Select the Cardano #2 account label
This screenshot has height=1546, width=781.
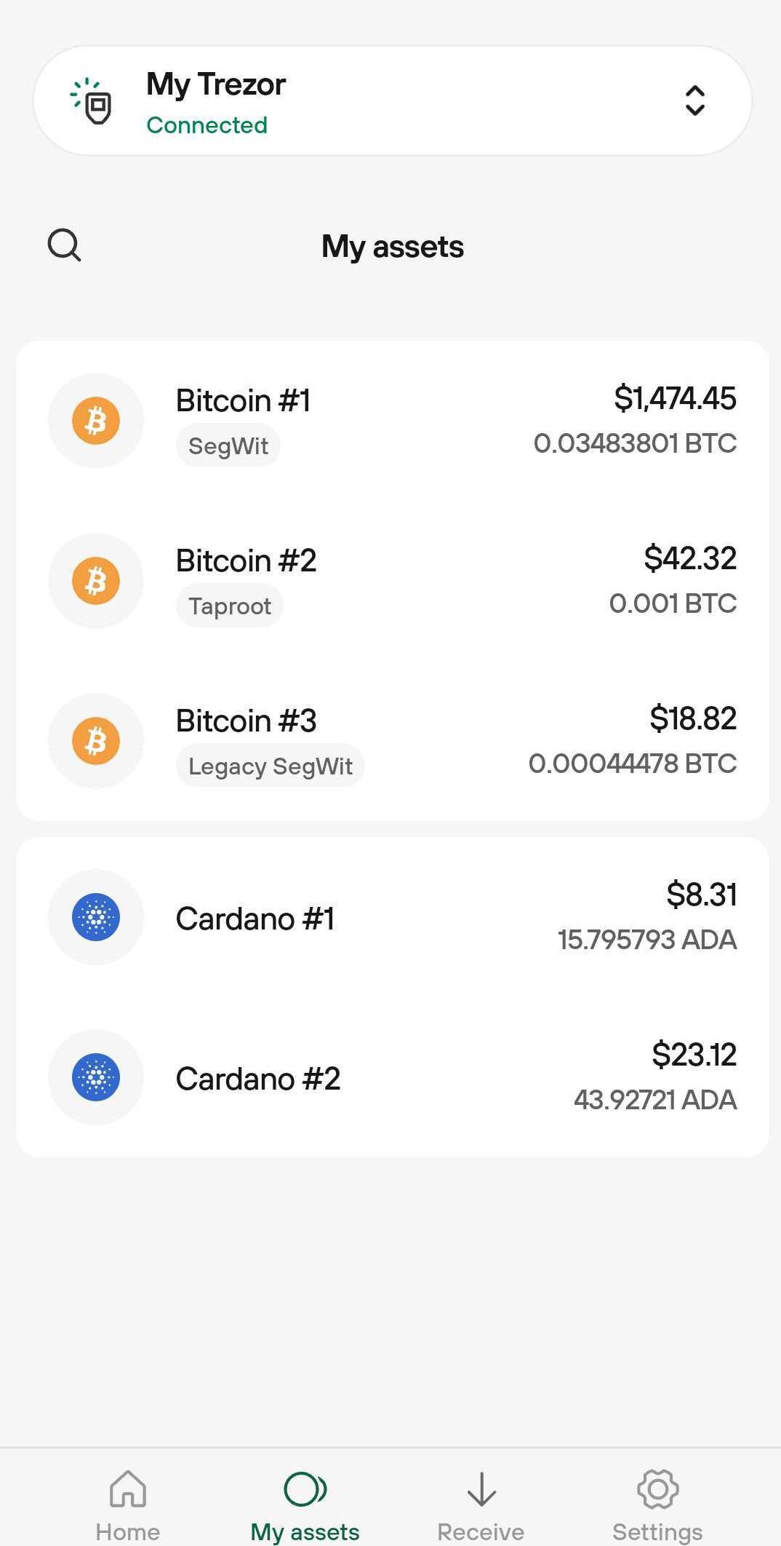(x=258, y=1079)
